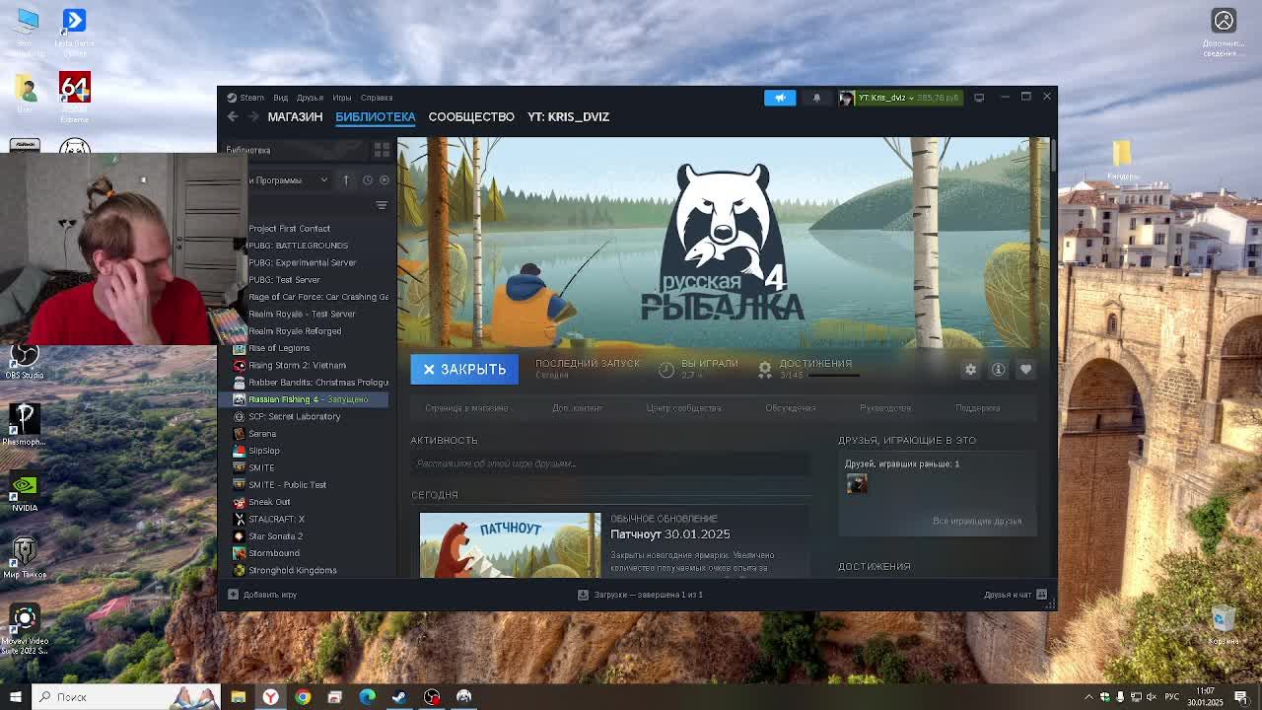Select Stronghold Kingdoms in library list
Viewport: 1262px width, 710px height.
(x=292, y=570)
